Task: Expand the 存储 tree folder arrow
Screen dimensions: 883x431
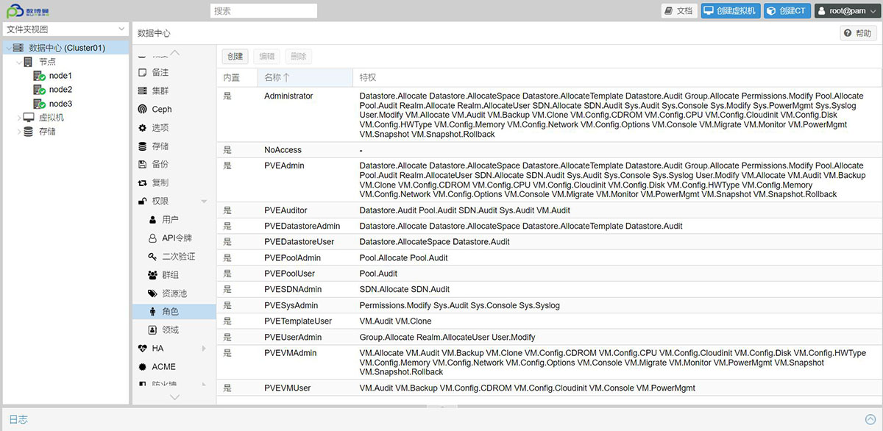Action: coord(19,132)
